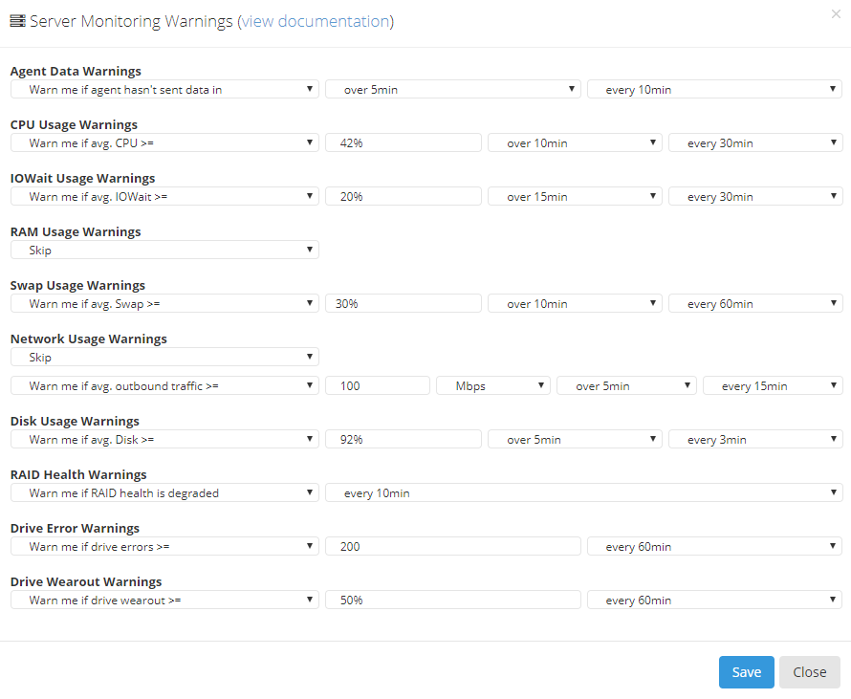Click the server icon beside the dialog title
The width and height of the screenshot is (851, 699).
(x=17, y=21)
